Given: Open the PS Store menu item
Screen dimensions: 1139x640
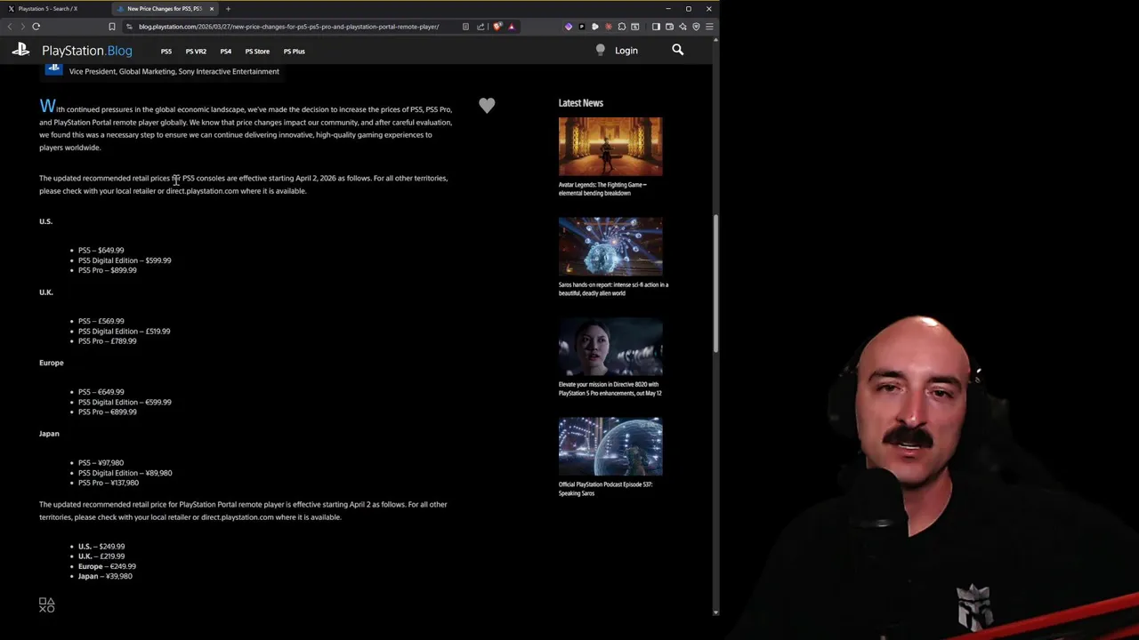Looking at the screenshot, I should point(257,52).
